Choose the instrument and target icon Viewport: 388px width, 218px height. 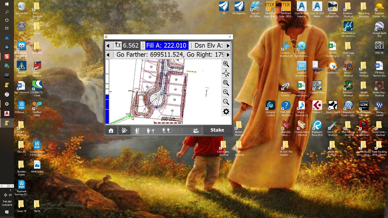click(x=151, y=130)
